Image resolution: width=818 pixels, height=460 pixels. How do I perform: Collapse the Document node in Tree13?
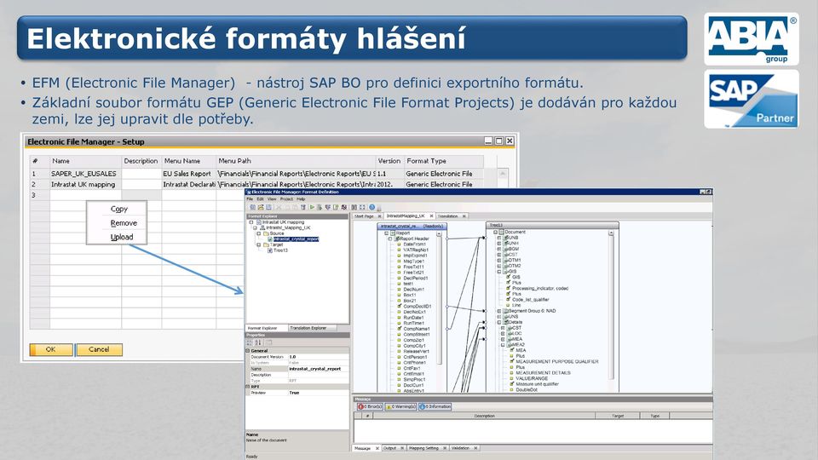tap(496, 232)
